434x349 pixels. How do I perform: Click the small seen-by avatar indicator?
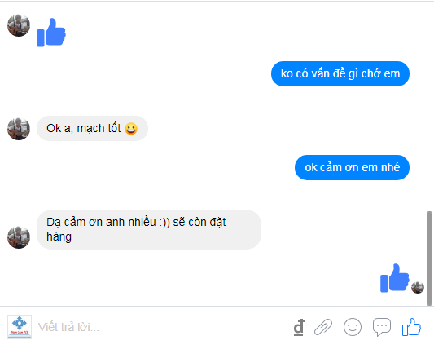click(x=418, y=287)
